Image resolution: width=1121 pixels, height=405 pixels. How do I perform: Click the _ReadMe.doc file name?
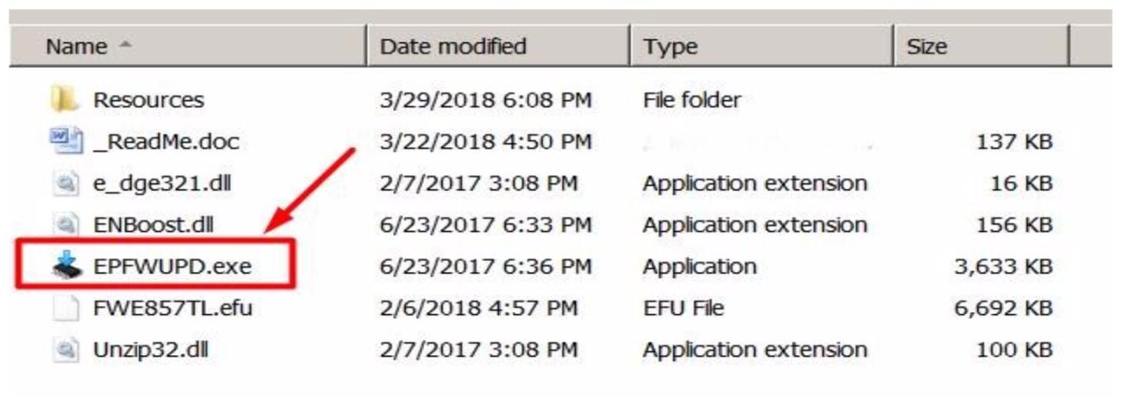pos(166,142)
